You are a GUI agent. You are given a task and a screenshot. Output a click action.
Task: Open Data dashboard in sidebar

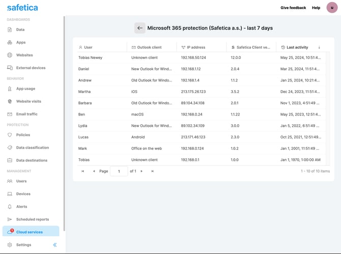(x=20, y=30)
